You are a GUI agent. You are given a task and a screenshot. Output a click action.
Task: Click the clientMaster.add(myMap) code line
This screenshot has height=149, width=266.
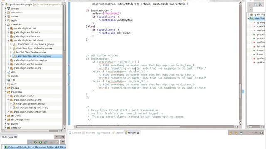(116, 20)
